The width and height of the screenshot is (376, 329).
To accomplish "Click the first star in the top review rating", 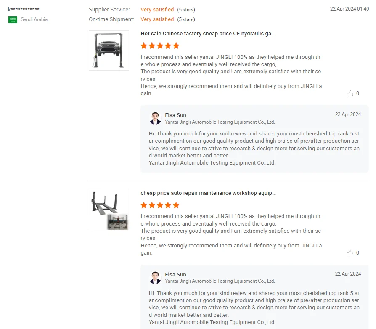I will coord(143,45).
